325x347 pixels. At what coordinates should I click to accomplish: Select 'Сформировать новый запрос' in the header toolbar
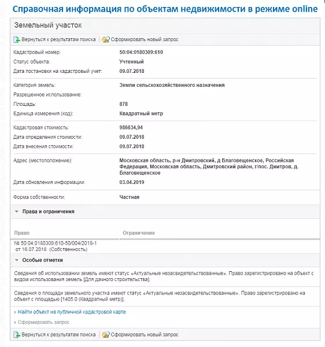[x=145, y=39]
